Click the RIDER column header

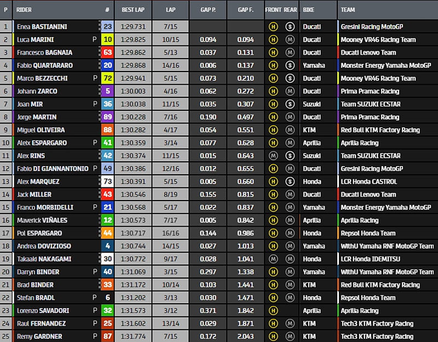point(24,10)
